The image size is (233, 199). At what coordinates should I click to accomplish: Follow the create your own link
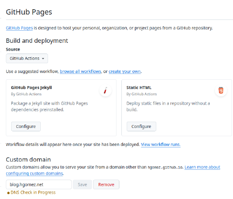point(125,72)
